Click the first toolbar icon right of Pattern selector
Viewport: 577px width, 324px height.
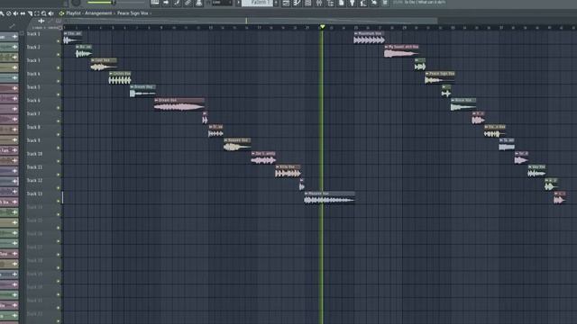point(286,3)
